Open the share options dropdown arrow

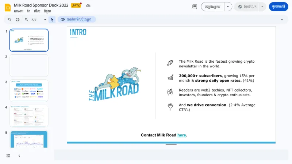(x=262, y=7)
